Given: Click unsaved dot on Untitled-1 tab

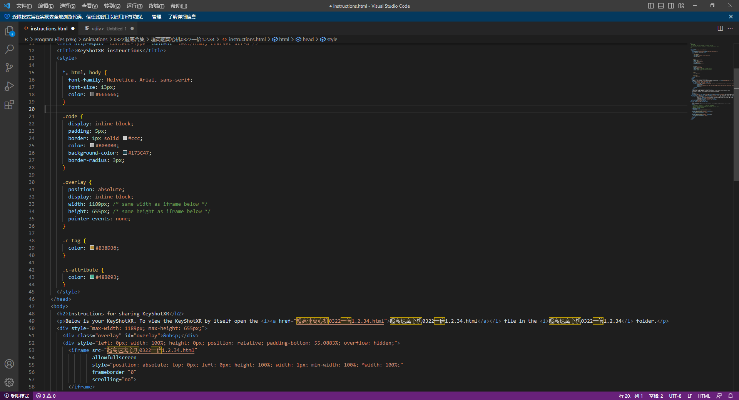Looking at the screenshot, I should [x=132, y=28].
